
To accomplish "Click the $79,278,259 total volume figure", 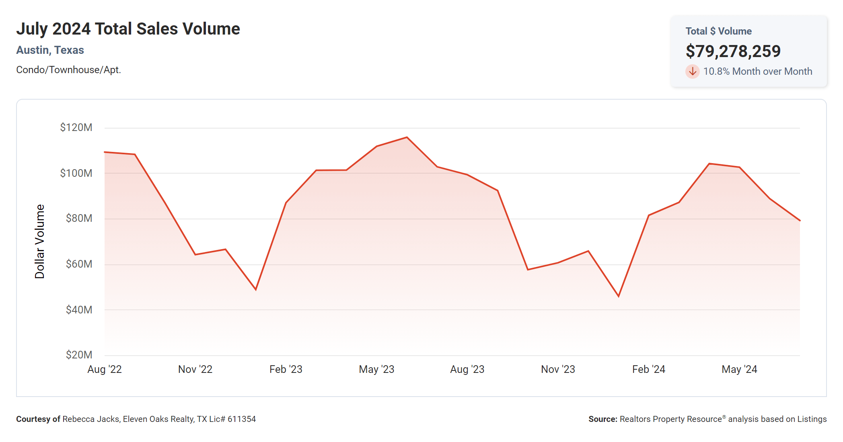I will click(x=733, y=51).
